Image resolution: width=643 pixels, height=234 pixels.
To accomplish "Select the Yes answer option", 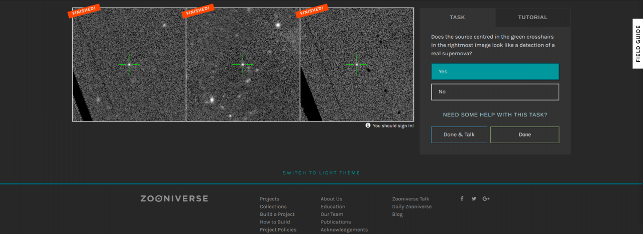I will point(495,72).
